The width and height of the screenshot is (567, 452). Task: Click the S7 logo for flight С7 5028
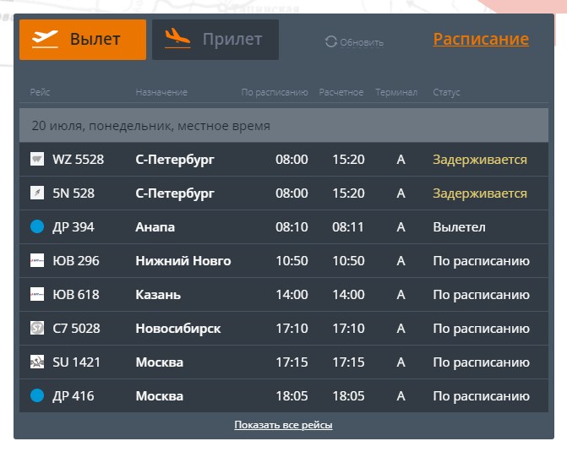click(x=37, y=328)
